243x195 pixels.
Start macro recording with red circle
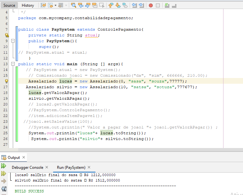tap(151, 5)
